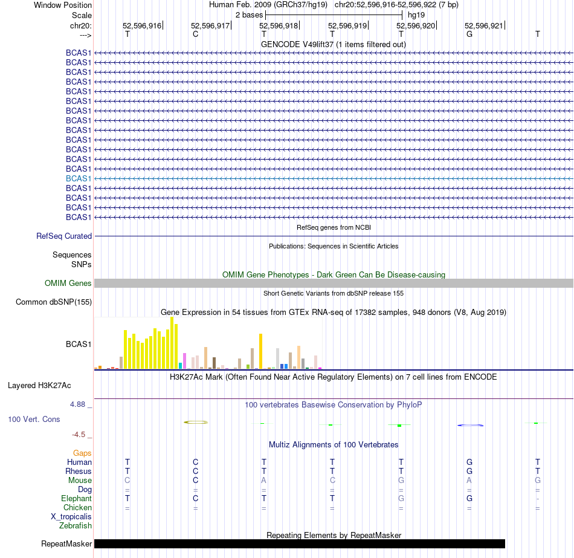Click the 100 Vert. Cons track label
The width and height of the screenshot is (574, 558).
click(x=34, y=419)
